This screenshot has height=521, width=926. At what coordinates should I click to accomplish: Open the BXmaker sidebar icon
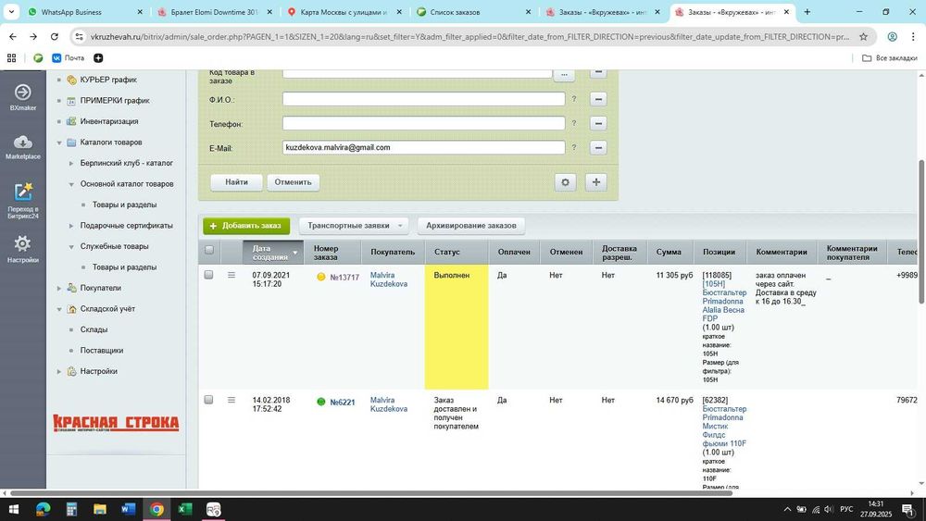point(23,97)
